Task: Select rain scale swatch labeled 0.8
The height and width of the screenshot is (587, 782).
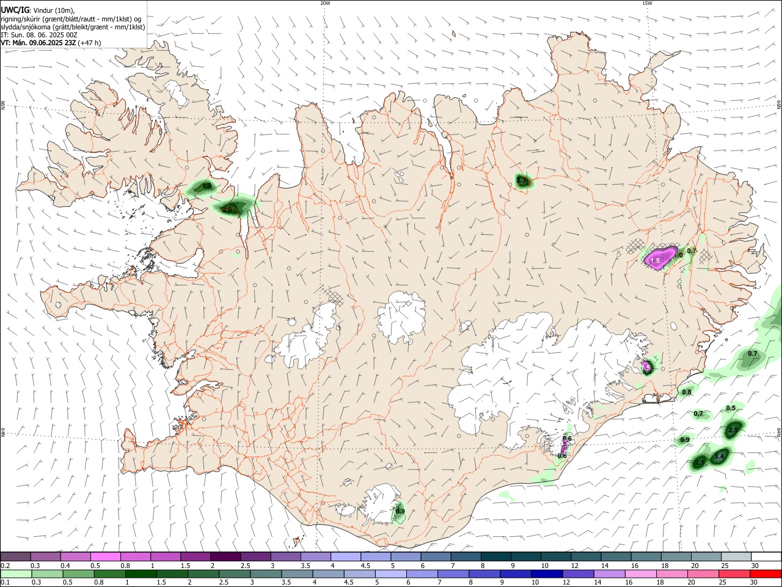Action: pos(109,574)
